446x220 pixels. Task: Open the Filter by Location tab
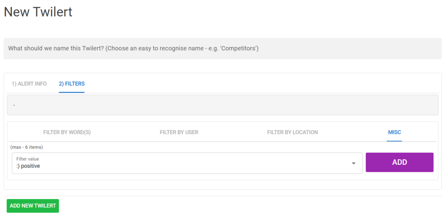point(292,132)
